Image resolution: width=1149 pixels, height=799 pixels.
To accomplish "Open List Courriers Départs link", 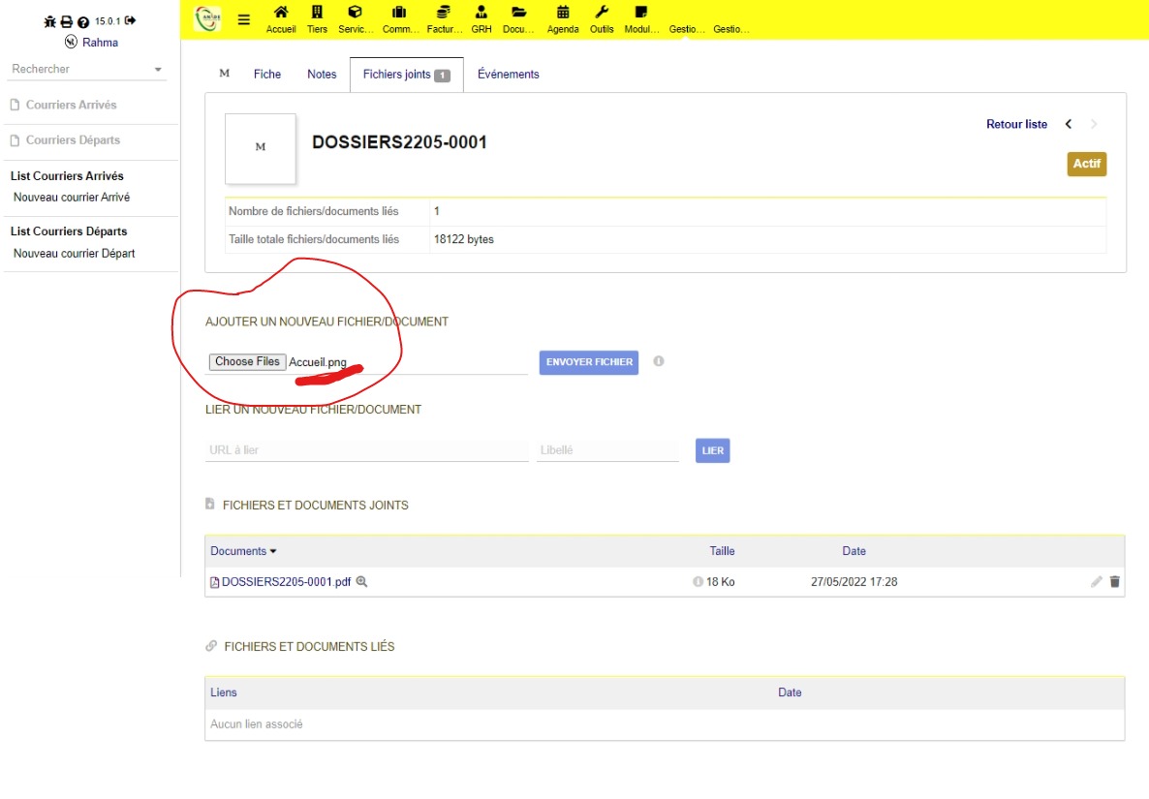I will [x=69, y=231].
